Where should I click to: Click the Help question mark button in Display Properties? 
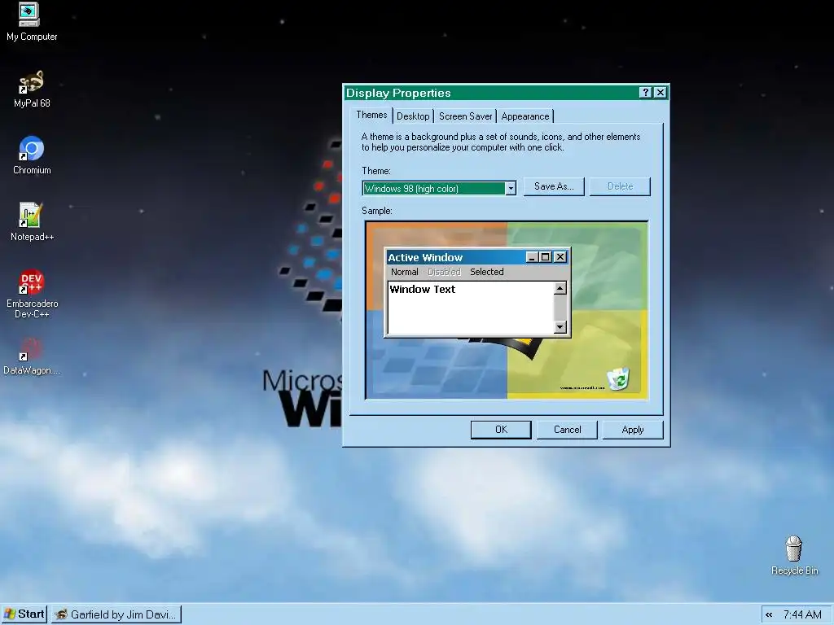(645, 93)
